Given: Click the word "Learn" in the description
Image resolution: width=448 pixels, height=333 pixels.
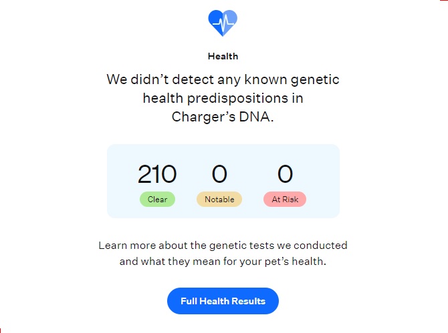Looking at the screenshot, I should [113, 245].
